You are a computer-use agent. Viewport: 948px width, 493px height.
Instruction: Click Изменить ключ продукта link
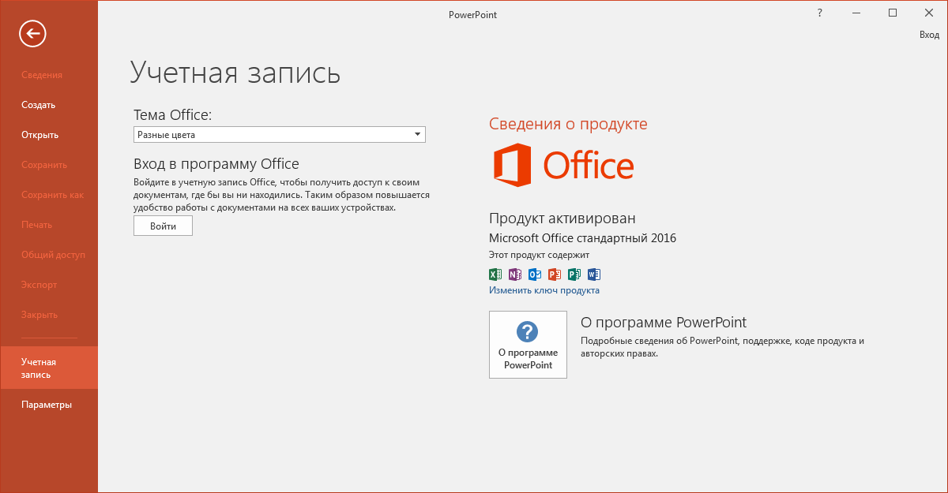click(544, 290)
